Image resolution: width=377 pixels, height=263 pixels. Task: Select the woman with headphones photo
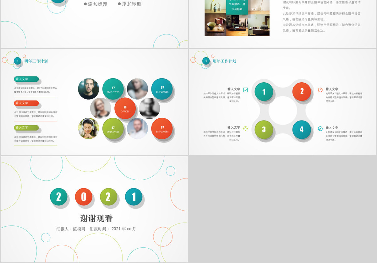(89, 129)
